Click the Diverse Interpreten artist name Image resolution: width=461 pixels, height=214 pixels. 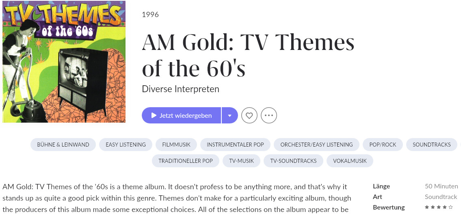180,89
